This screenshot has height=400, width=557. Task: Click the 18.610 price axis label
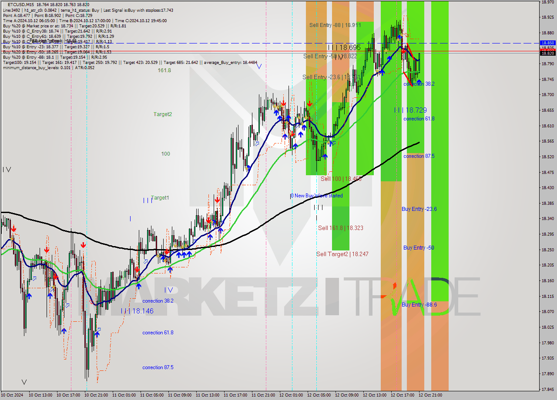pos(547,126)
